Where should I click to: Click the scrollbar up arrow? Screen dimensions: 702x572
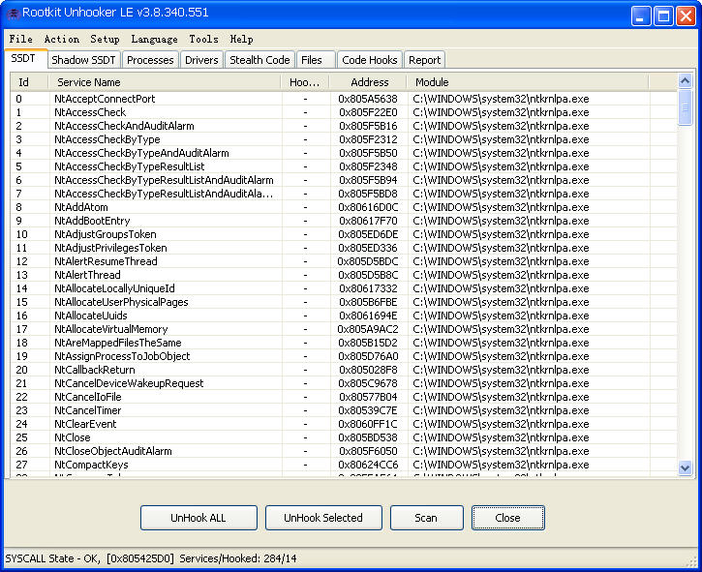click(x=685, y=81)
